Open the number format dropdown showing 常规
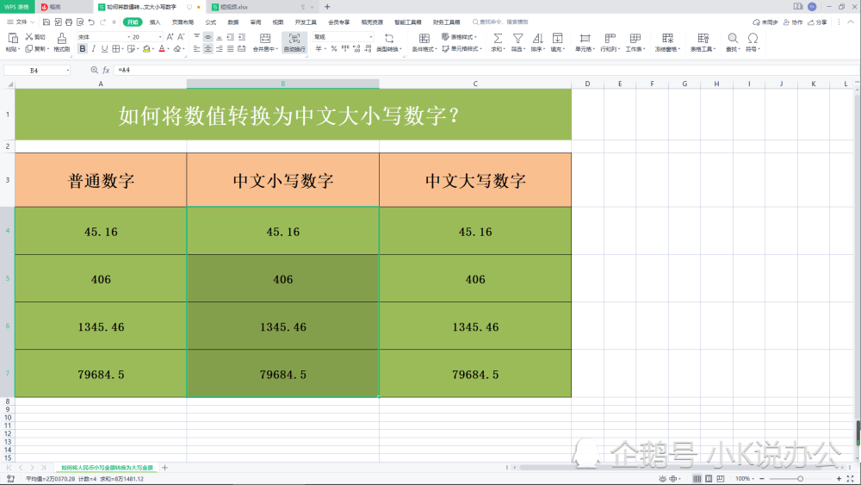The width and height of the screenshot is (861, 485). coord(371,37)
